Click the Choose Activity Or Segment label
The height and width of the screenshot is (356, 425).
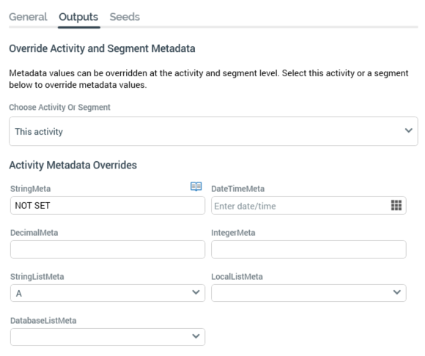click(59, 107)
